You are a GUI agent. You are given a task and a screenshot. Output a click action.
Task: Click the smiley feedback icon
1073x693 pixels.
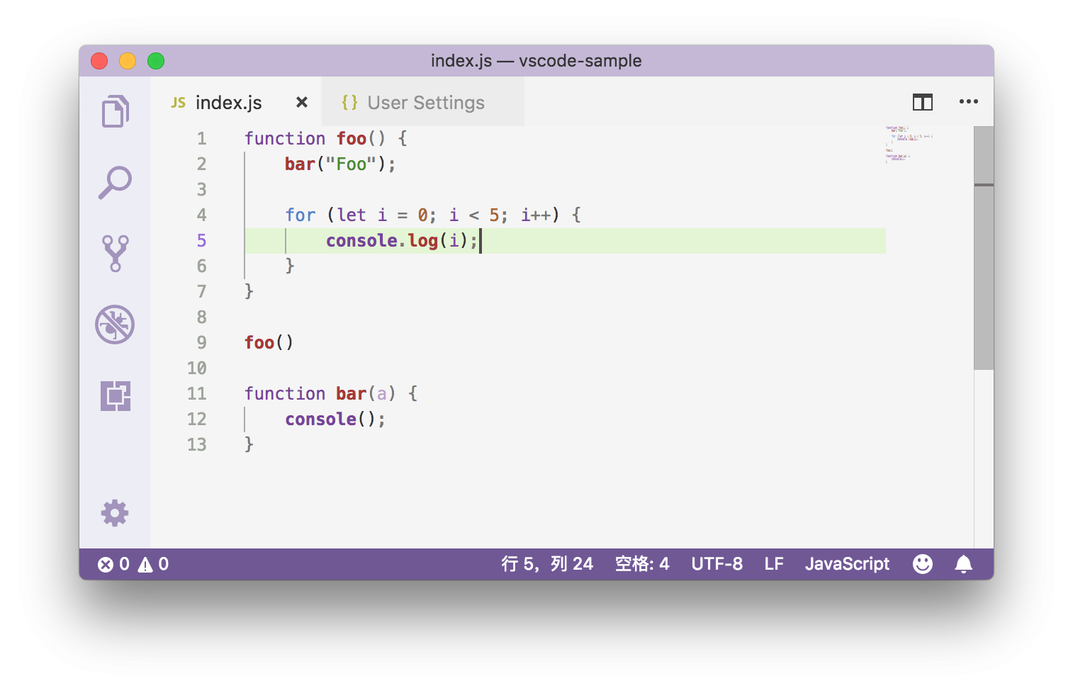click(x=922, y=563)
